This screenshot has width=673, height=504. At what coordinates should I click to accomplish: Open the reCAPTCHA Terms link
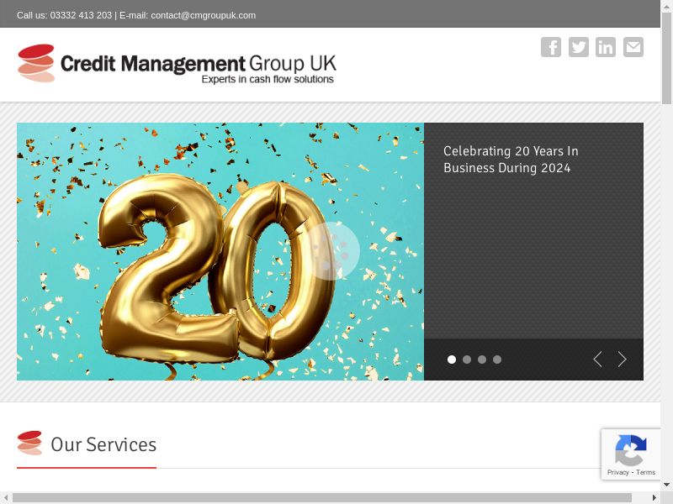pos(646,472)
